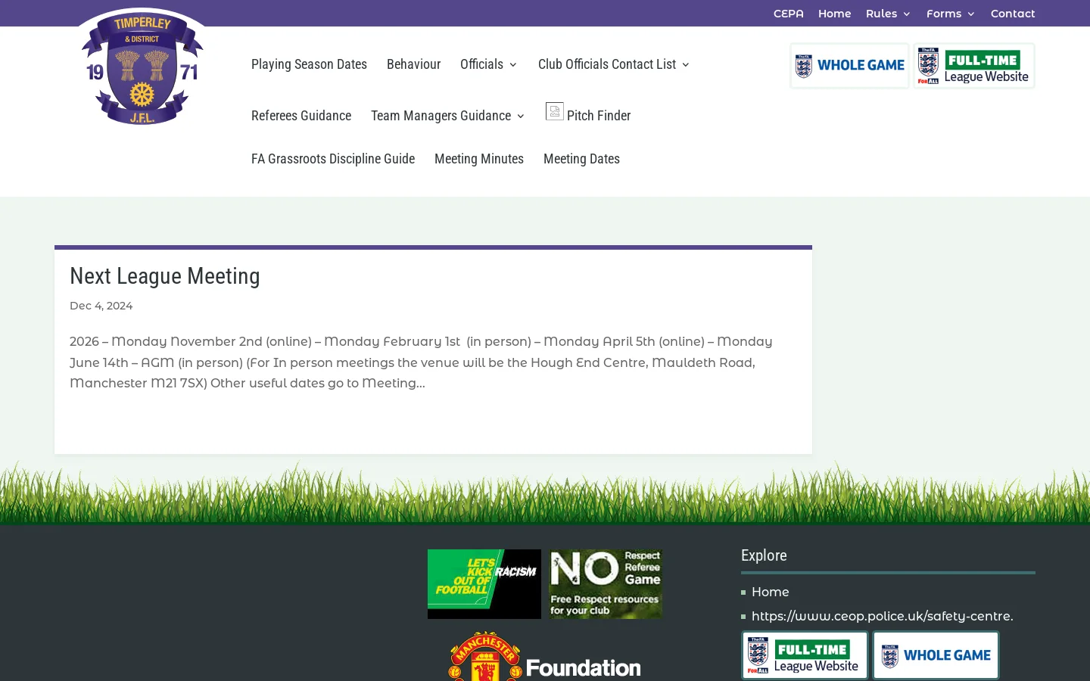Viewport: 1090px width, 681px height.
Task: Expand Club Officials Contact List chevron
Action: tap(686, 65)
